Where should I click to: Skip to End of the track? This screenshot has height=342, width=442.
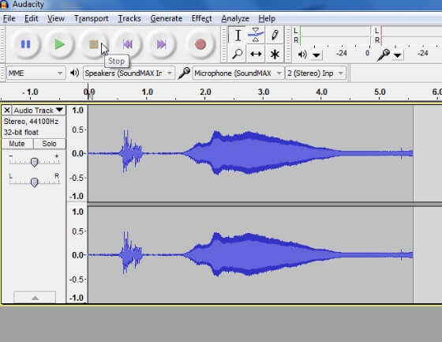pos(161,44)
